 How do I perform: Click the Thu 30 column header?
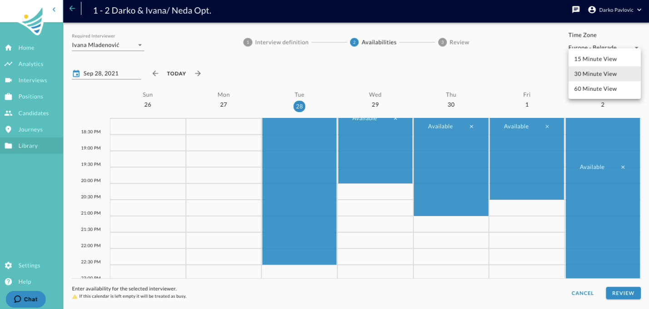451,100
